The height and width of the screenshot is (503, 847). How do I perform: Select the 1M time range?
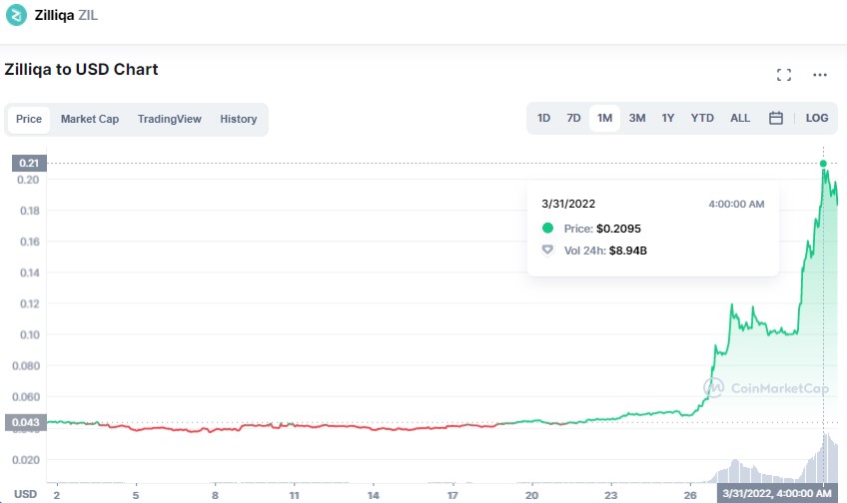(604, 118)
